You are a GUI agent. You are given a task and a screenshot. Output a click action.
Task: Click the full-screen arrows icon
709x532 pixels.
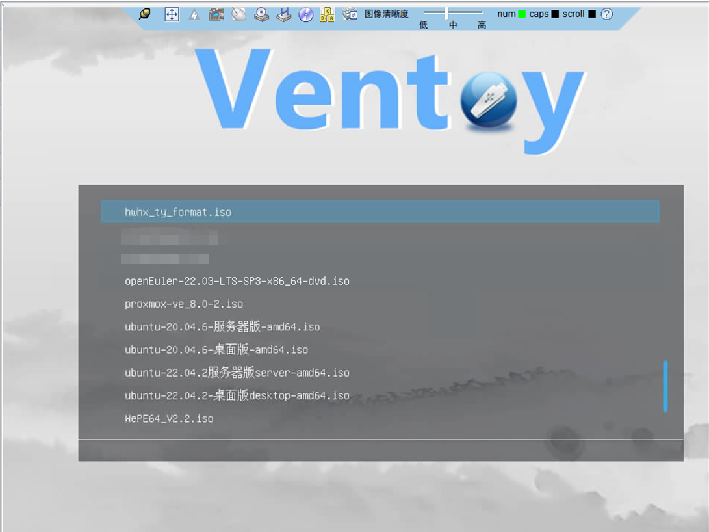tap(172, 14)
